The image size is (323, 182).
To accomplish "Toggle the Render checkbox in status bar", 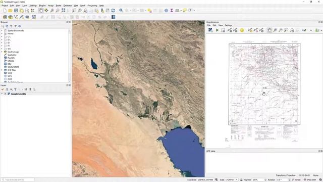I will (x=293, y=180).
